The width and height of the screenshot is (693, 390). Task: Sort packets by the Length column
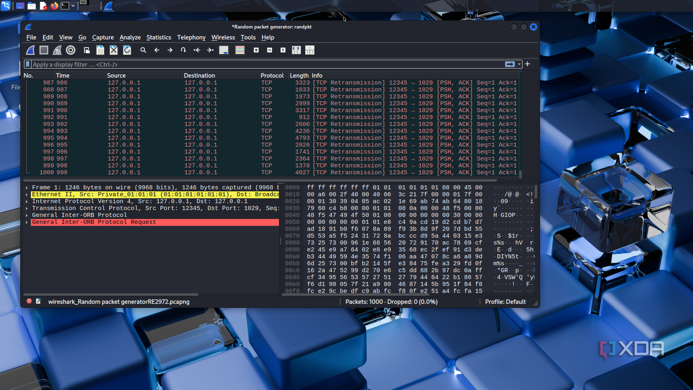coord(299,75)
